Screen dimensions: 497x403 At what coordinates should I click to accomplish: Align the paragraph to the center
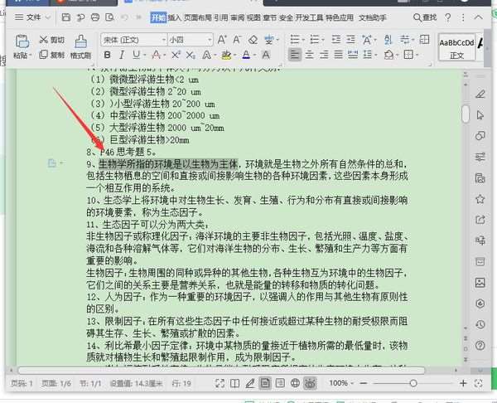coord(309,55)
